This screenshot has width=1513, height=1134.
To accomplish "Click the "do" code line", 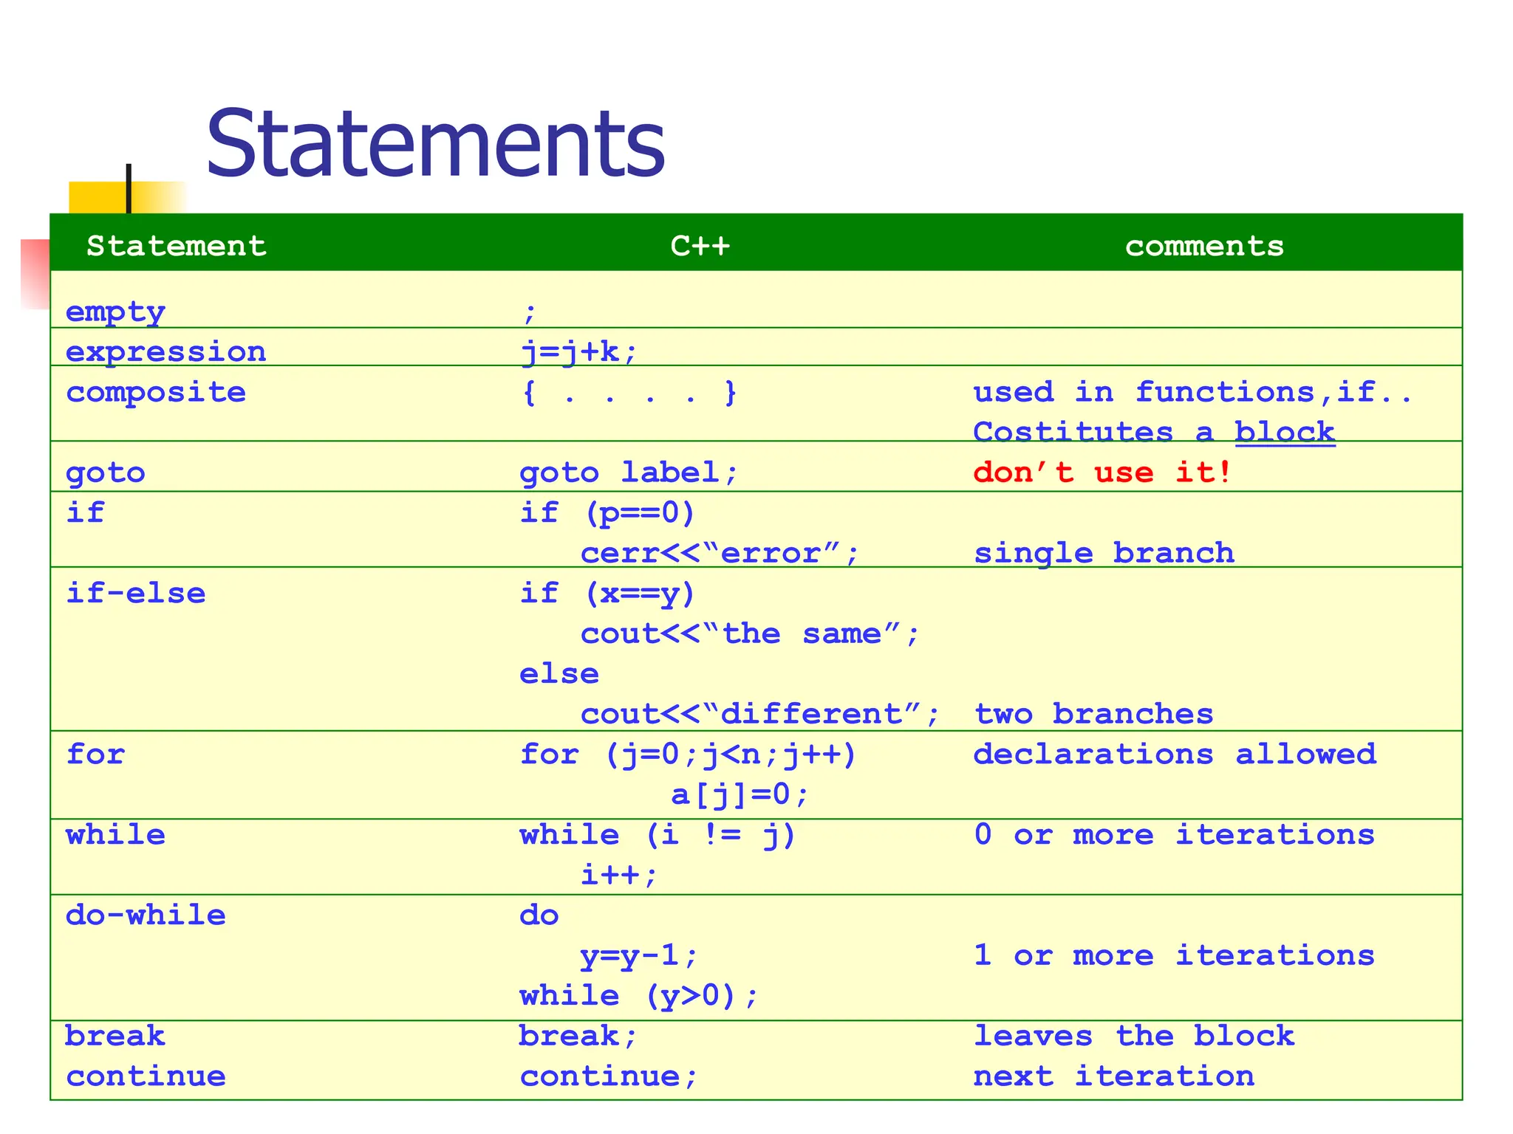I will pyautogui.click(x=539, y=915).
